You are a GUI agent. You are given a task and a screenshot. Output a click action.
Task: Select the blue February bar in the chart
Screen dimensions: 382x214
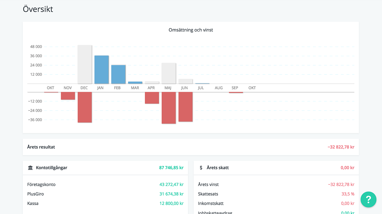tap(118, 74)
